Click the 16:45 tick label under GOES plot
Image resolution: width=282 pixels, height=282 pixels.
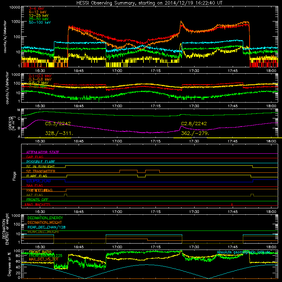[x=79, y=141]
